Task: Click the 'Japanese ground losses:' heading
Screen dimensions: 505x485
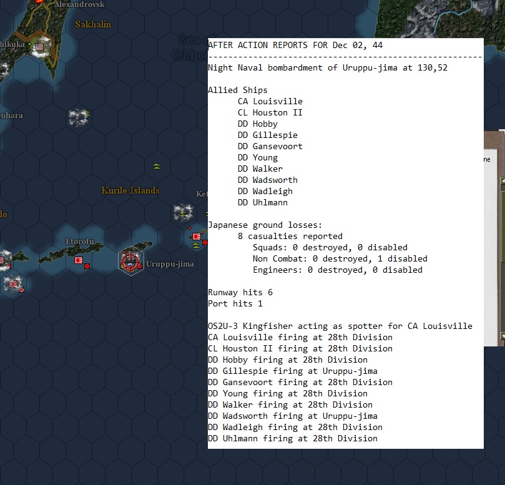Action: click(265, 225)
